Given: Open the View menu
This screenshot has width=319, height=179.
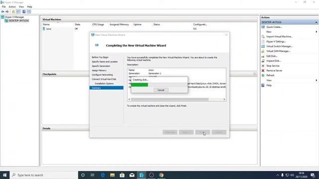Looking at the screenshot, I should point(21,6).
